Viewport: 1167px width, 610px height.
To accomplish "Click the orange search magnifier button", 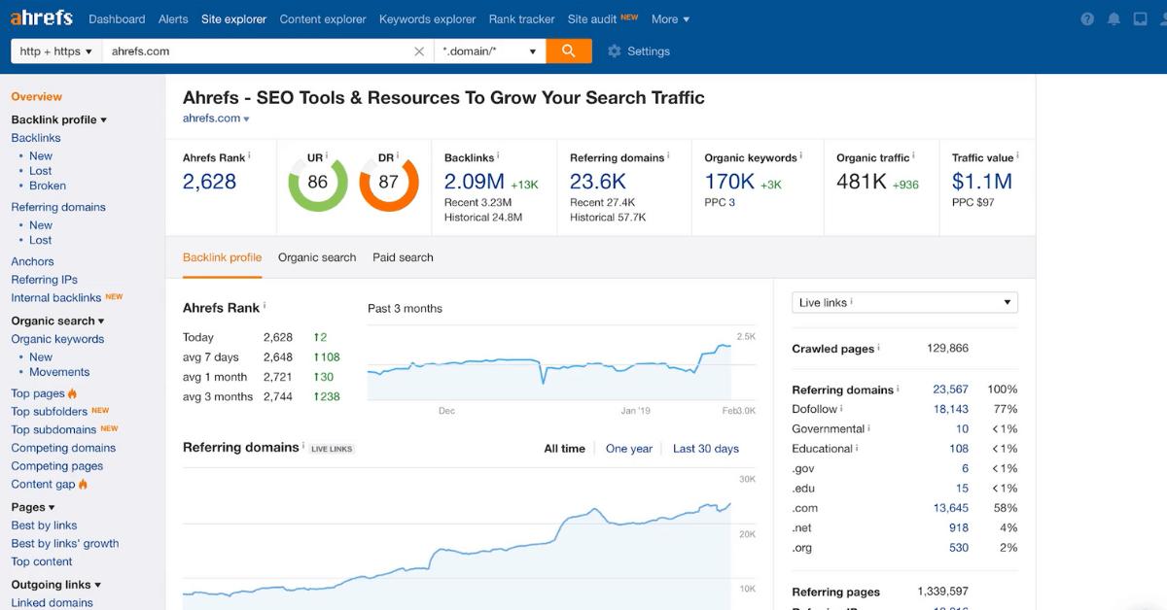I will pyautogui.click(x=569, y=51).
